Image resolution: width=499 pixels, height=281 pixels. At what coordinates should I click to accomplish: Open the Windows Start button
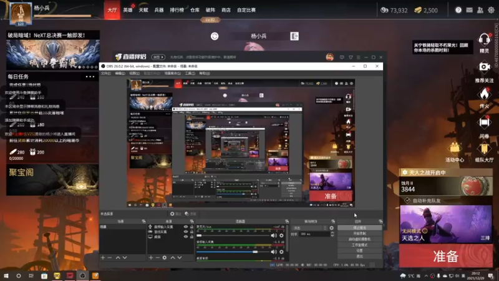6,275
